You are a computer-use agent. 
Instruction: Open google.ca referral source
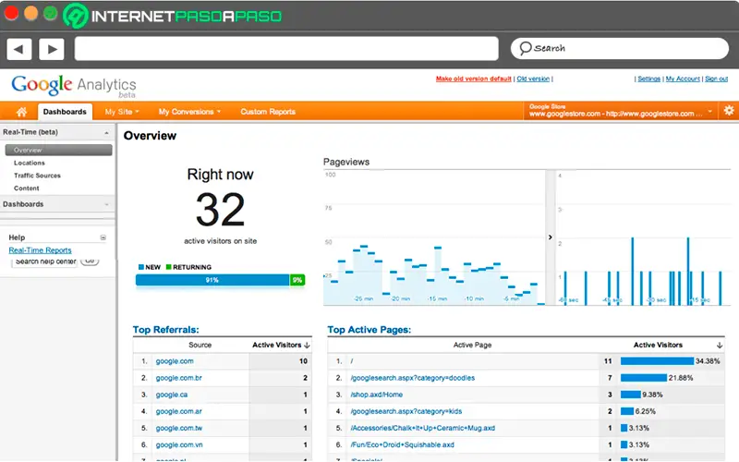[172, 395]
